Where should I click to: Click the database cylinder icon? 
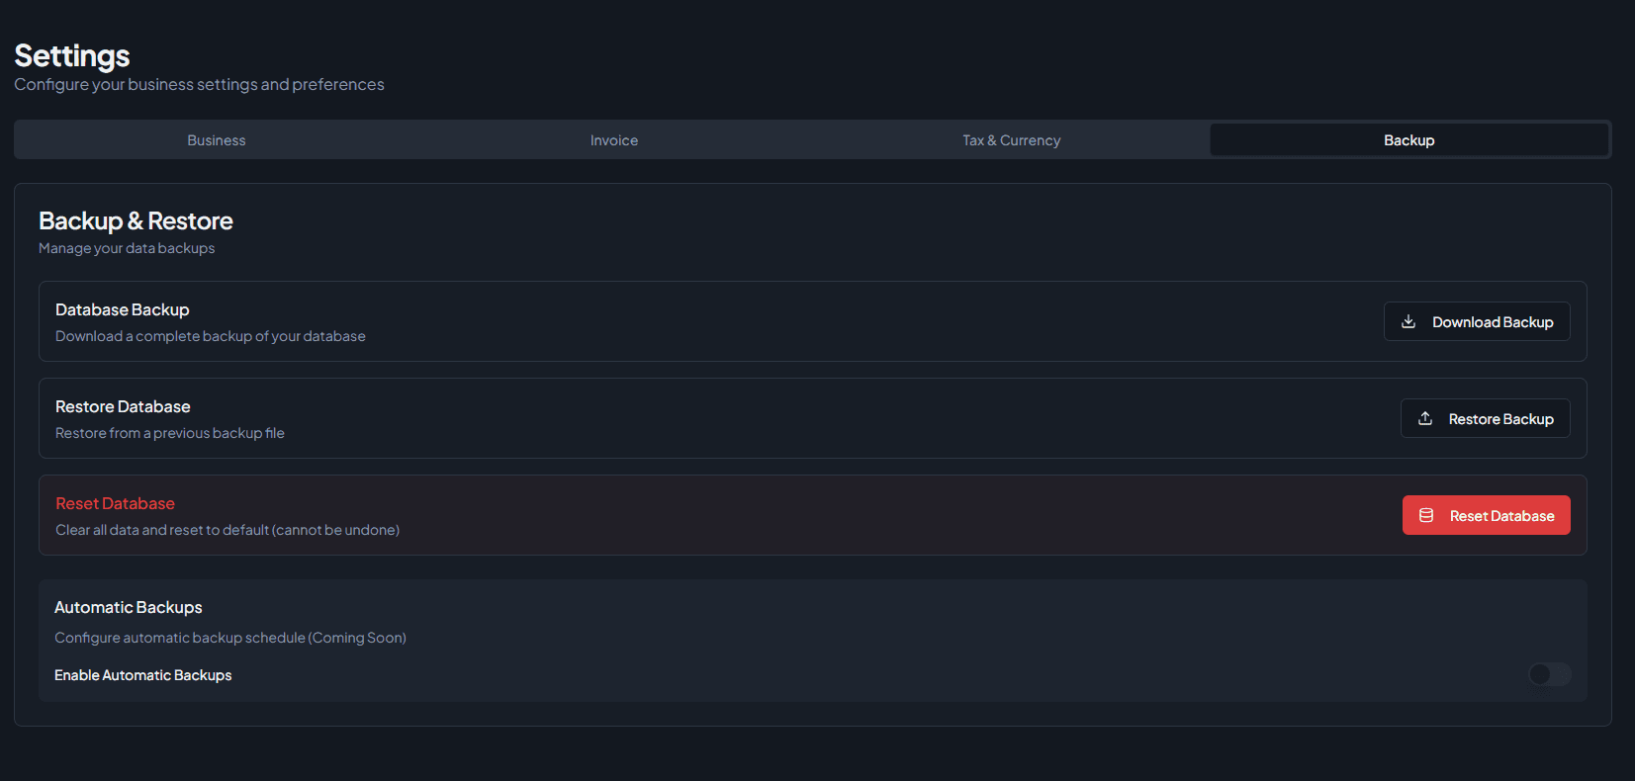(x=1426, y=515)
